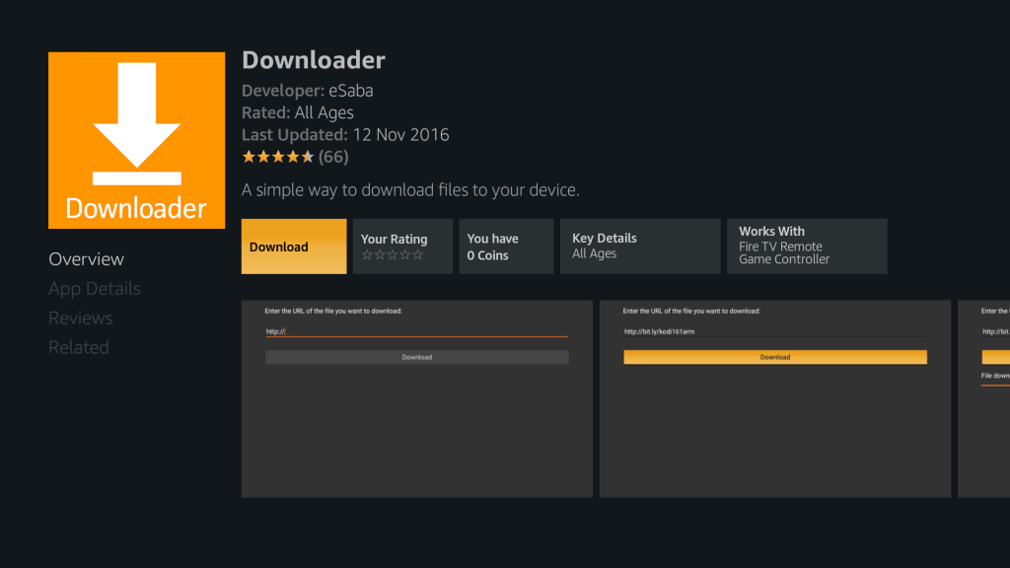This screenshot has width=1010, height=568.
Task: Select the Overview menu item
Action: (x=87, y=259)
